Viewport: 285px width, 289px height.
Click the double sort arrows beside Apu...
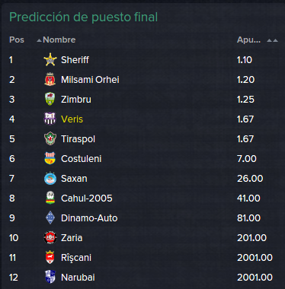(x=272, y=40)
